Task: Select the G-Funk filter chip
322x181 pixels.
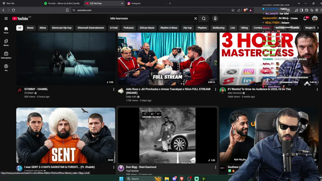Action: [114, 28]
